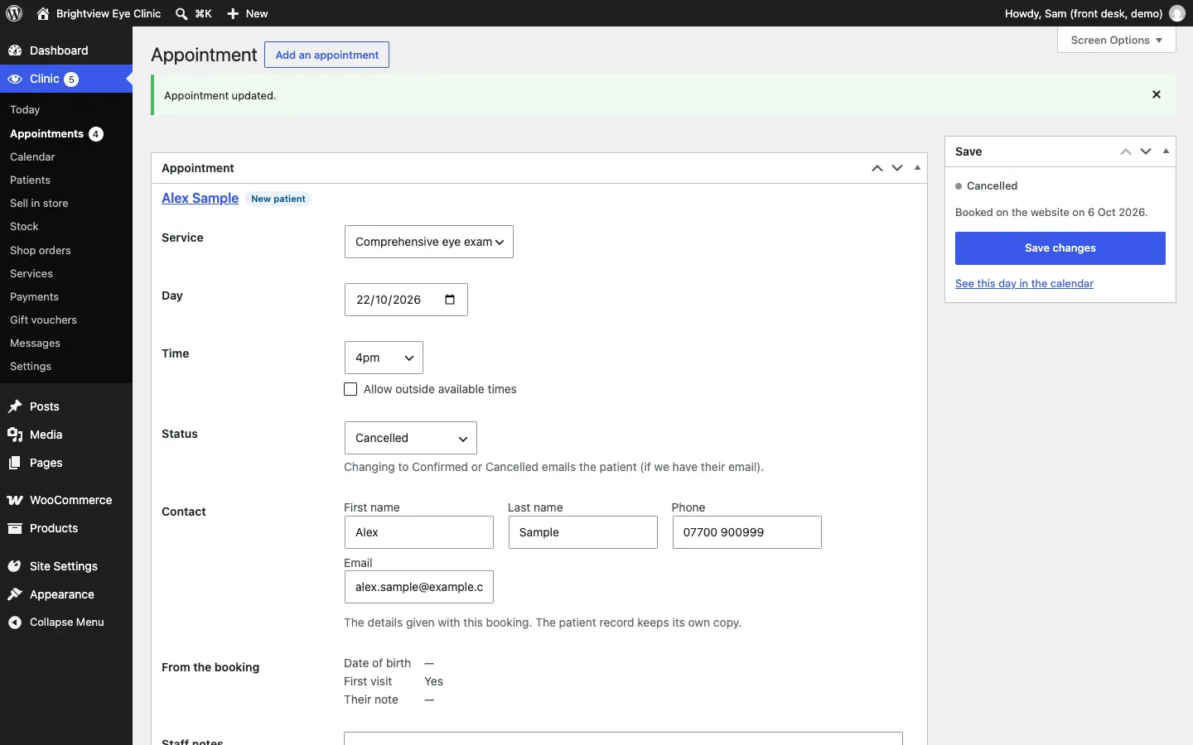Click the Dashboard gauge icon
Screen dimensions: 1193x745
click(x=15, y=50)
